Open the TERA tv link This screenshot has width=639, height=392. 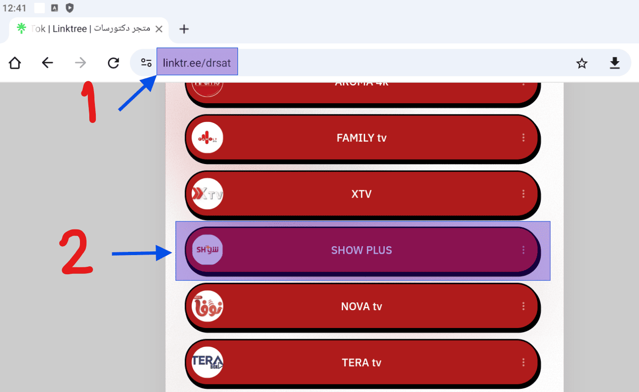point(361,363)
